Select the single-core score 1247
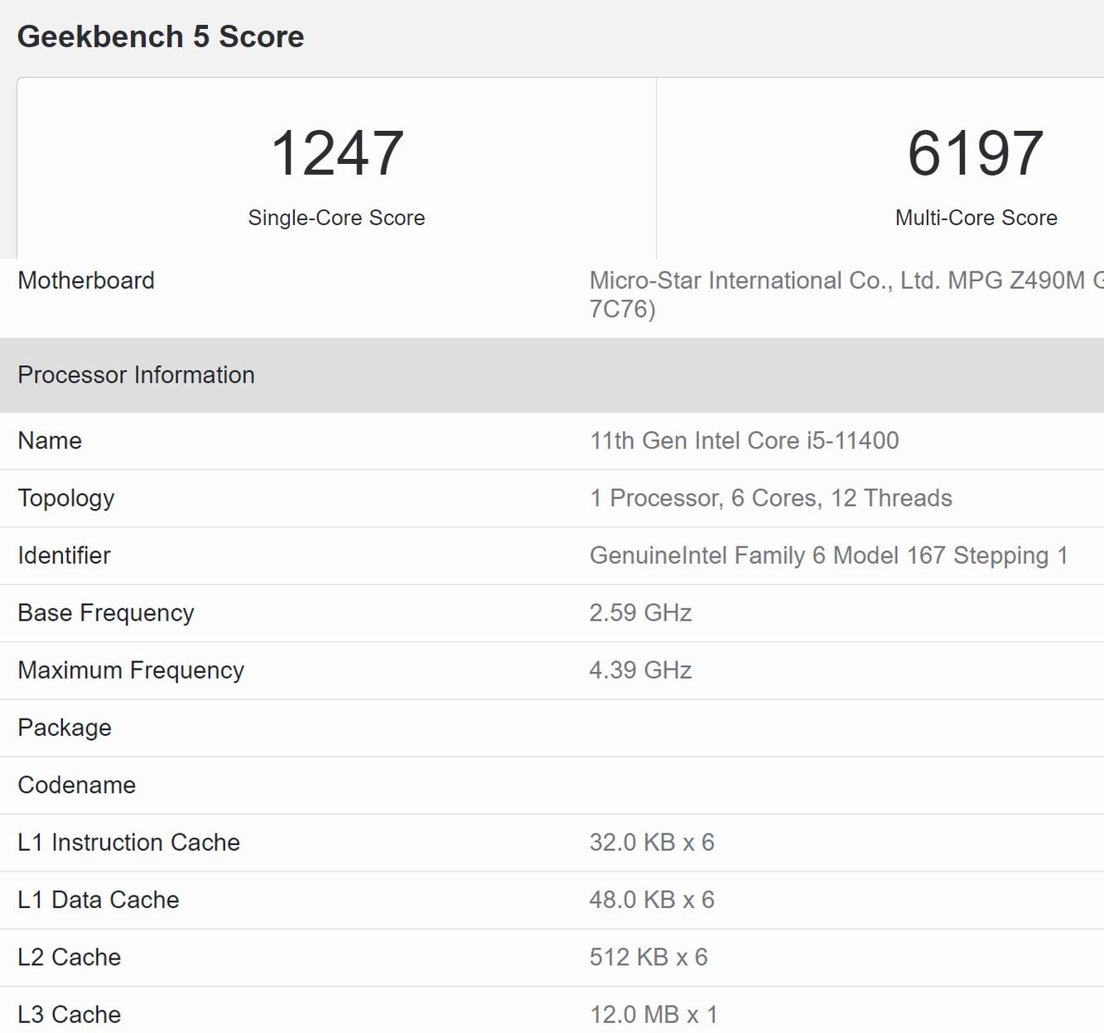This screenshot has height=1033, width=1104. (x=337, y=153)
